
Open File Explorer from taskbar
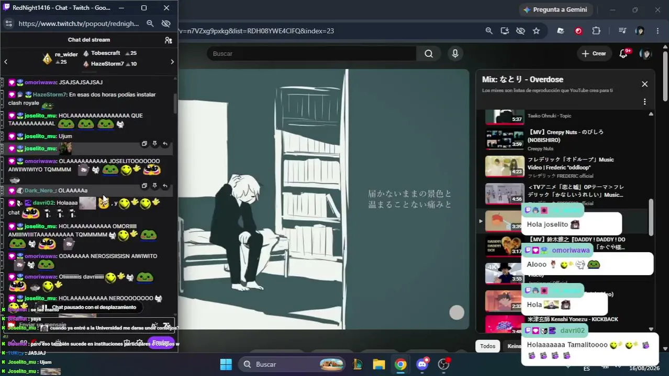point(379,365)
